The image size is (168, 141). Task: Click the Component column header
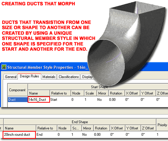[x=17, y=90]
